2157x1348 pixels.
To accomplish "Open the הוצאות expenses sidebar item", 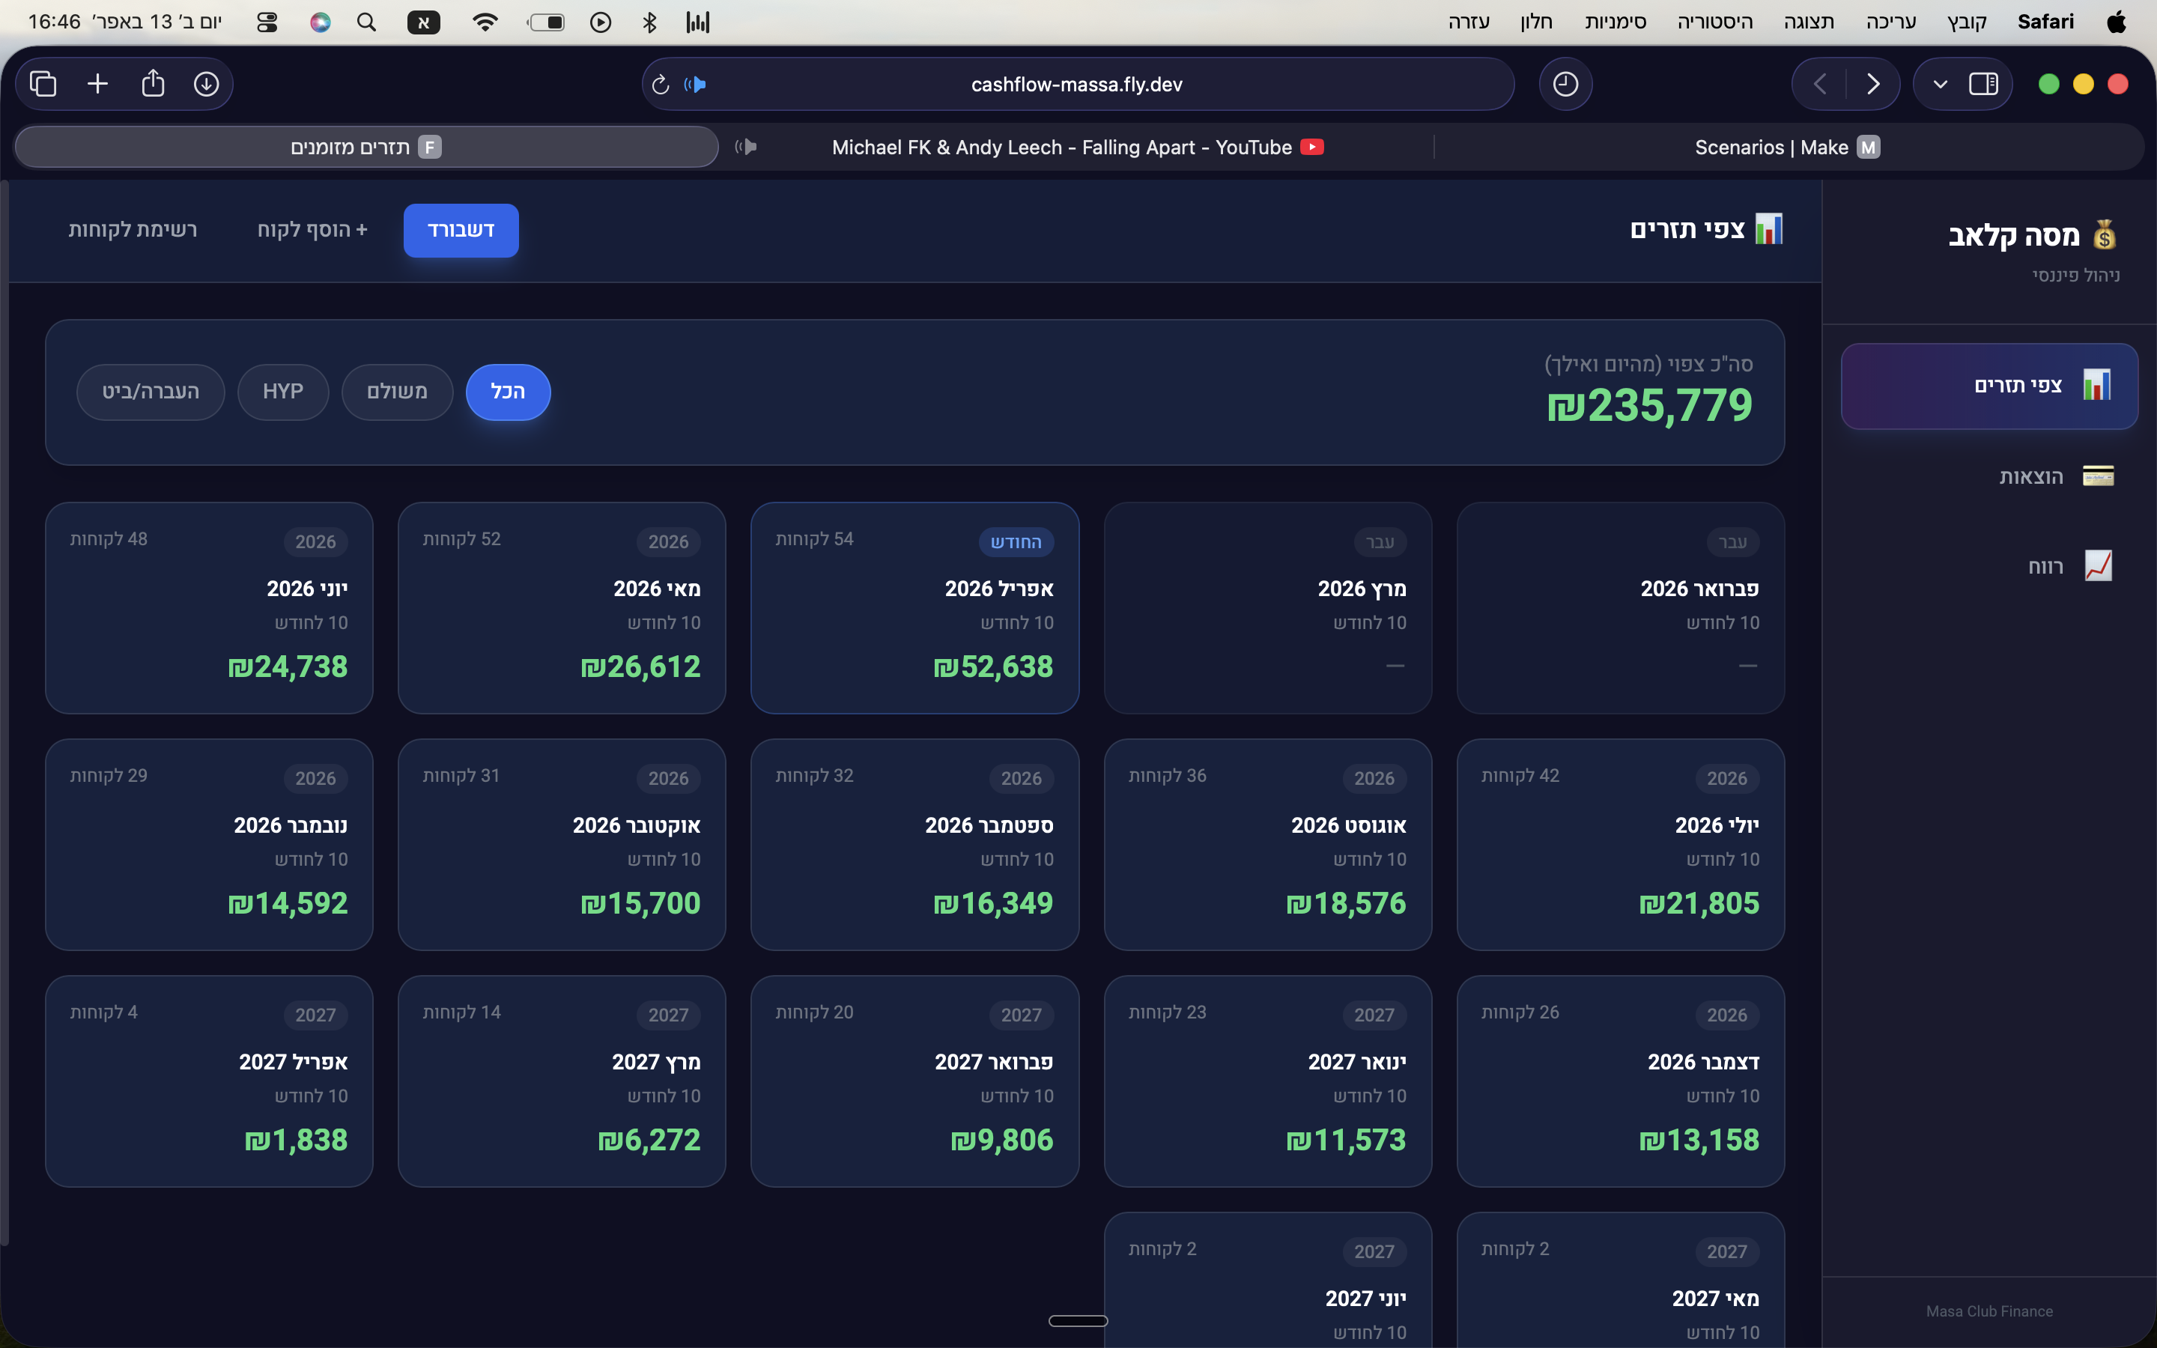I will (1989, 476).
